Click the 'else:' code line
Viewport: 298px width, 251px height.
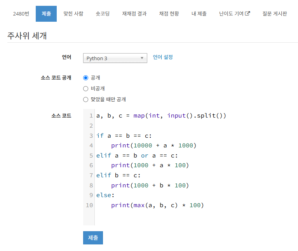tap(105, 195)
